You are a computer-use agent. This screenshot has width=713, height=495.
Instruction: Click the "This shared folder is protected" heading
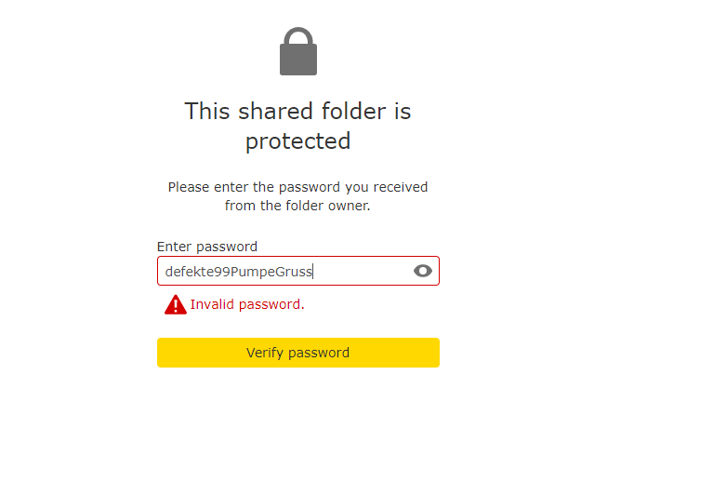click(297, 126)
